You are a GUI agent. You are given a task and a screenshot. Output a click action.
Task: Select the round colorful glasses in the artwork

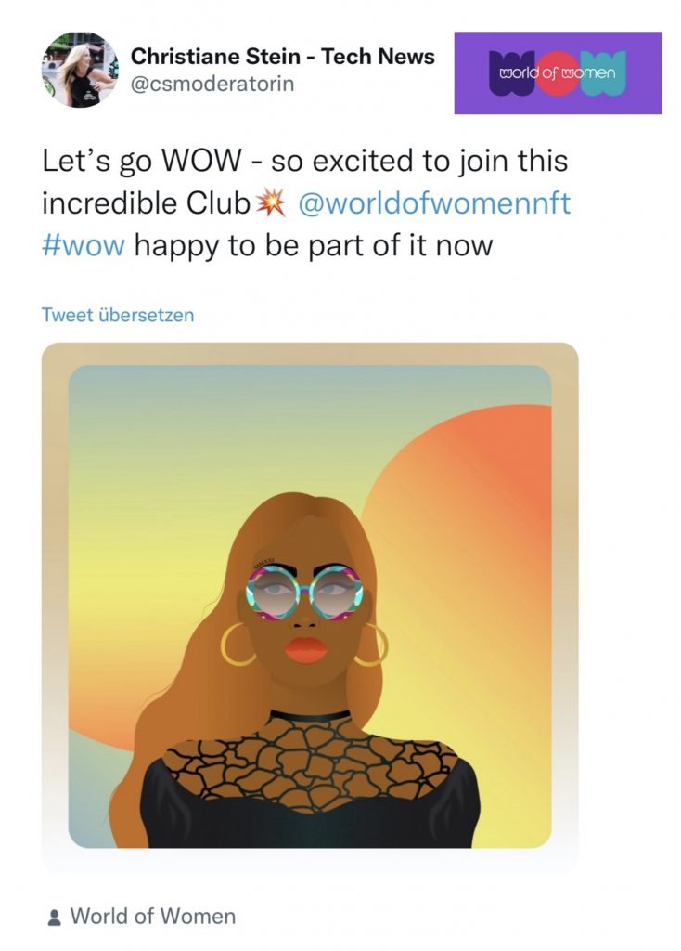click(x=304, y=592)
